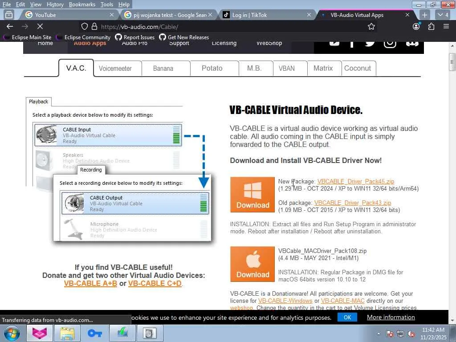Switch to the Log in TikTok tab
Viewport: 456px width, 342px height.
point(266,15)
